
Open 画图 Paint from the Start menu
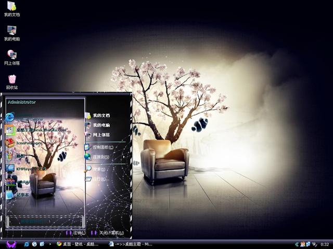(15, 156)
